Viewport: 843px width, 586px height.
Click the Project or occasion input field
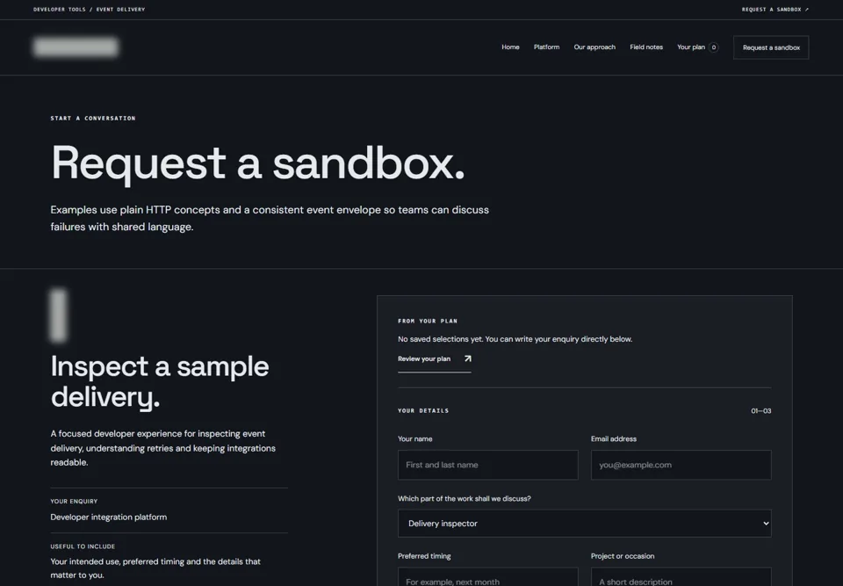coord(681,577)
